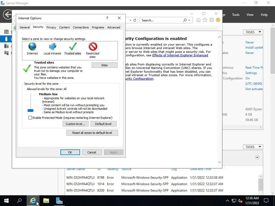Select the Local intranet zone icon
This screenshot has width=275, height=206.
tap(52, 47)
